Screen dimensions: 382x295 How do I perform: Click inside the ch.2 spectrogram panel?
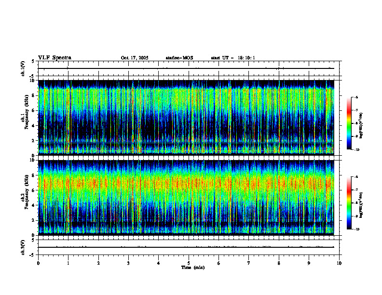tap(186, 198)
